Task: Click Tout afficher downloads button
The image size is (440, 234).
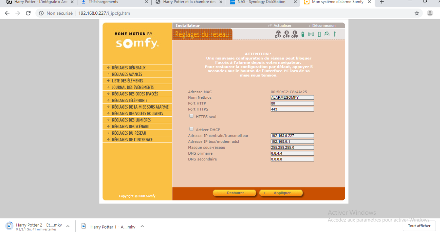Action: pyautogui.click(x=419, y=226)
